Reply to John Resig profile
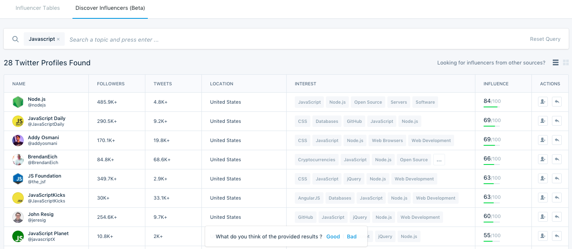The width and height of the screenshot is (572, 249). 557,217
